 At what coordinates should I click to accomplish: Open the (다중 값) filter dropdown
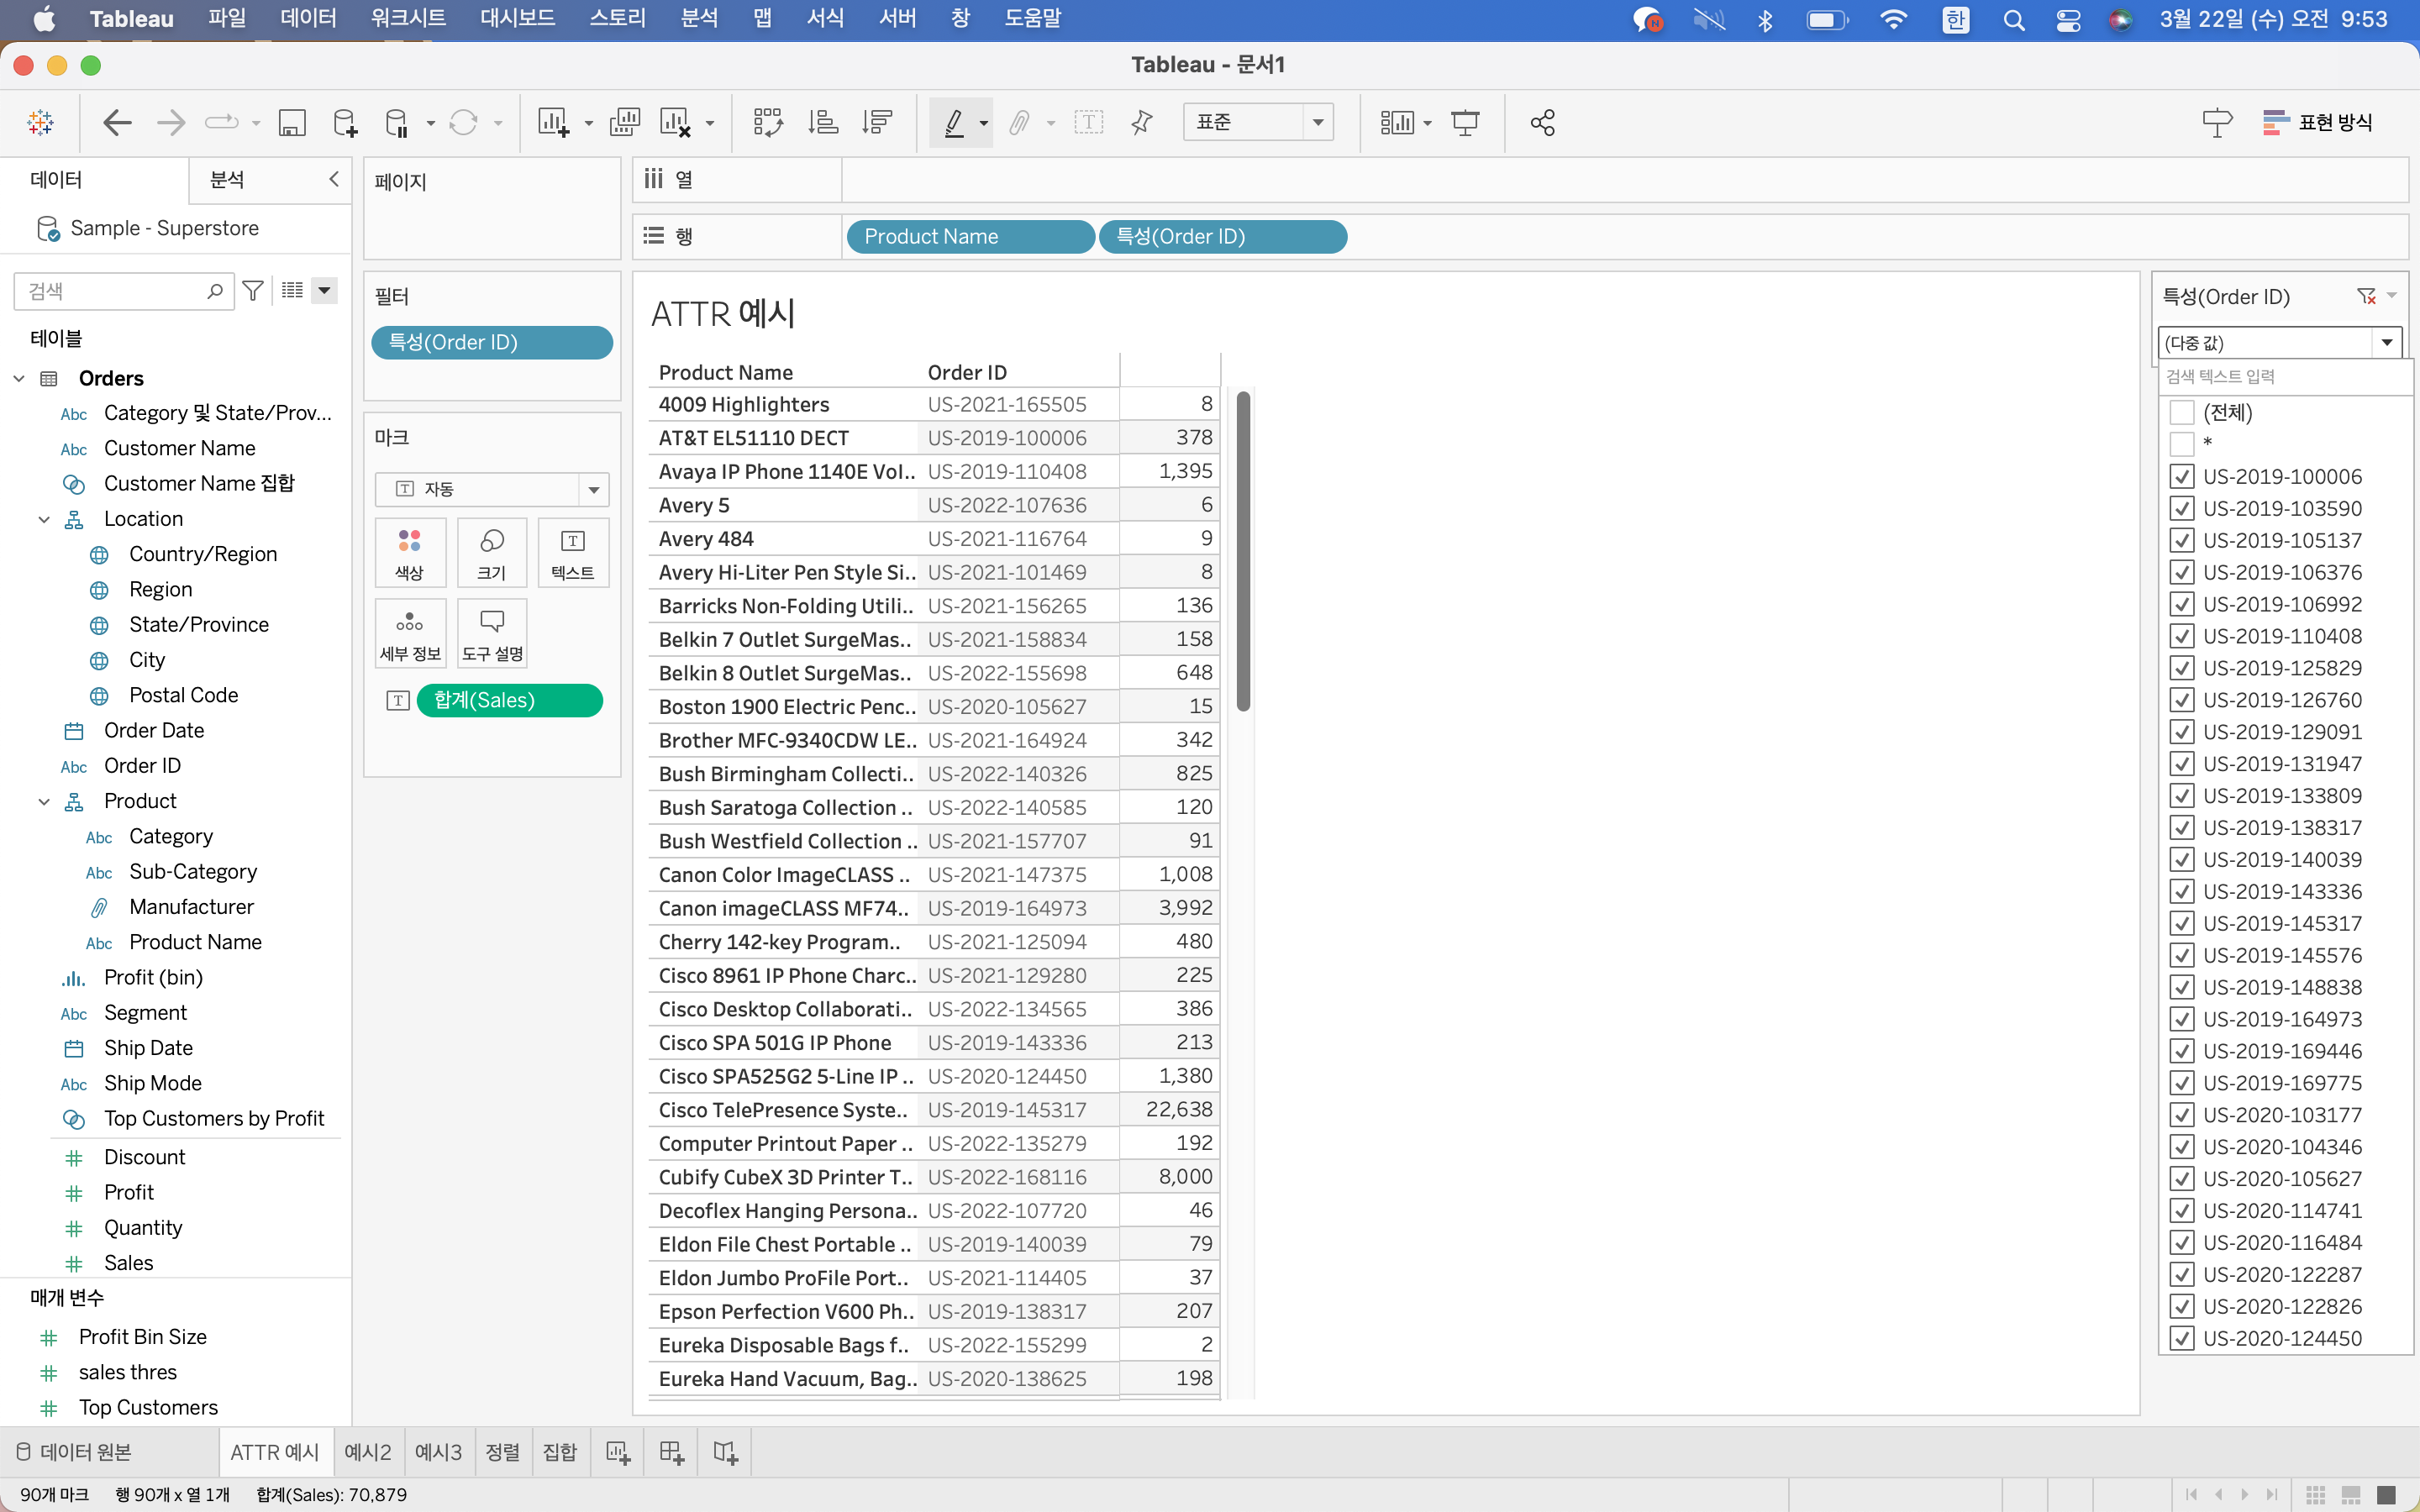click(2280, 343)
